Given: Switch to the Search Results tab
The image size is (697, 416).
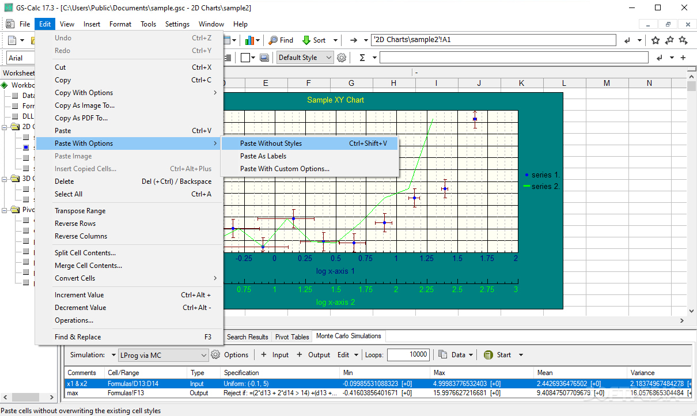Looking at the screenshot, I should point(247,337).
